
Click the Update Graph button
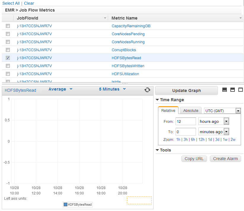186,91
